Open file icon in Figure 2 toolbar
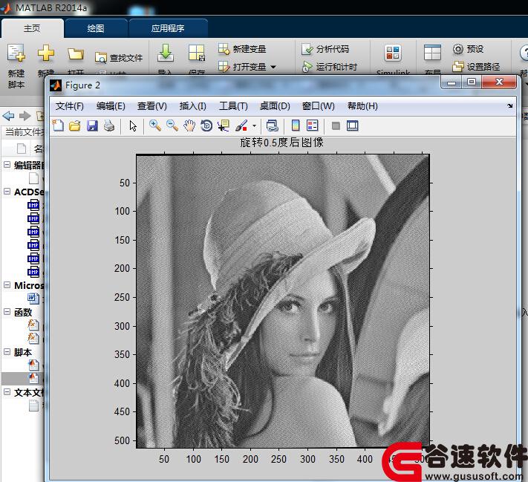 [x=75, y=126]
